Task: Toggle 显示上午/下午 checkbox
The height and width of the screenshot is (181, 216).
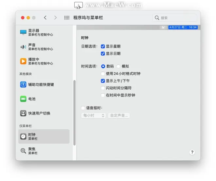Action: tap(103, 81)
